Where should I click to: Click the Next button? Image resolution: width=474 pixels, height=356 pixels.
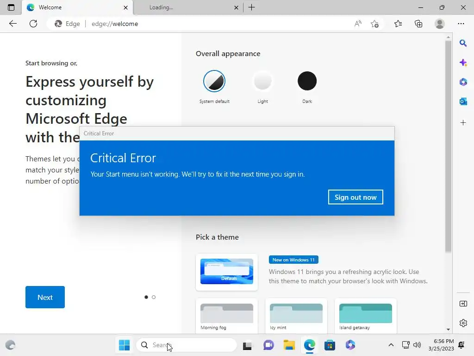pyautogui.click(x=45, y=297)
